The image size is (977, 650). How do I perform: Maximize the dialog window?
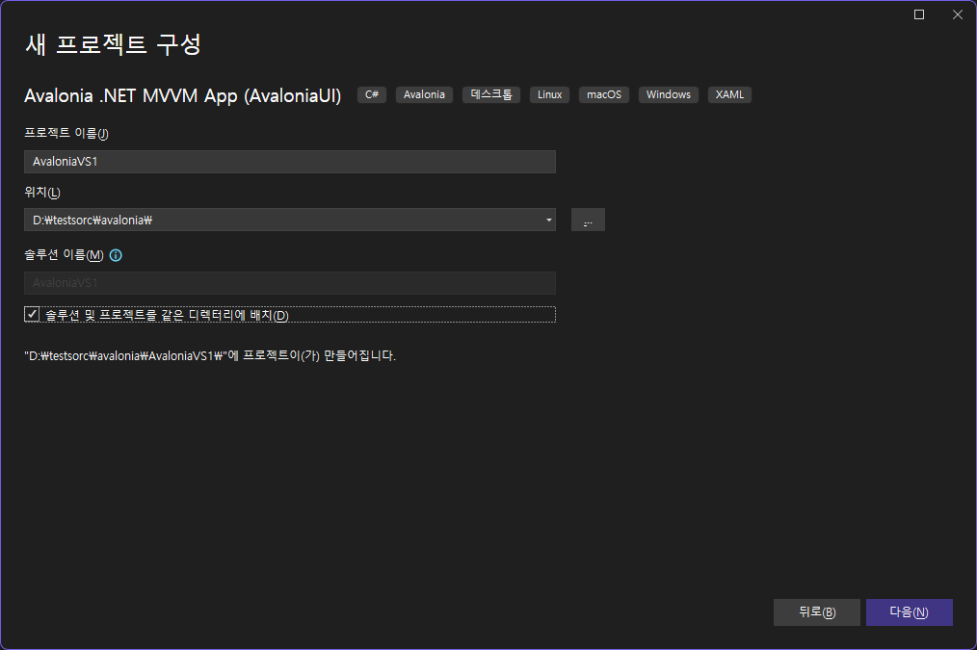coord(919,14)
